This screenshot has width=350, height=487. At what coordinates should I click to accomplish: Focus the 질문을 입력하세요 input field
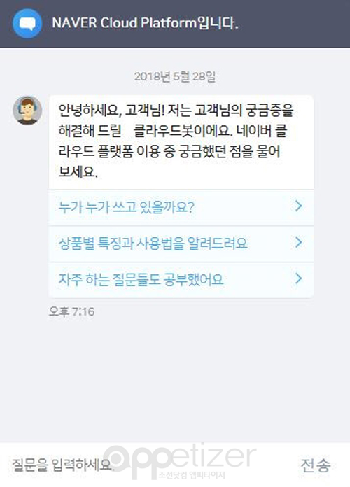click(x=149, y=465)
